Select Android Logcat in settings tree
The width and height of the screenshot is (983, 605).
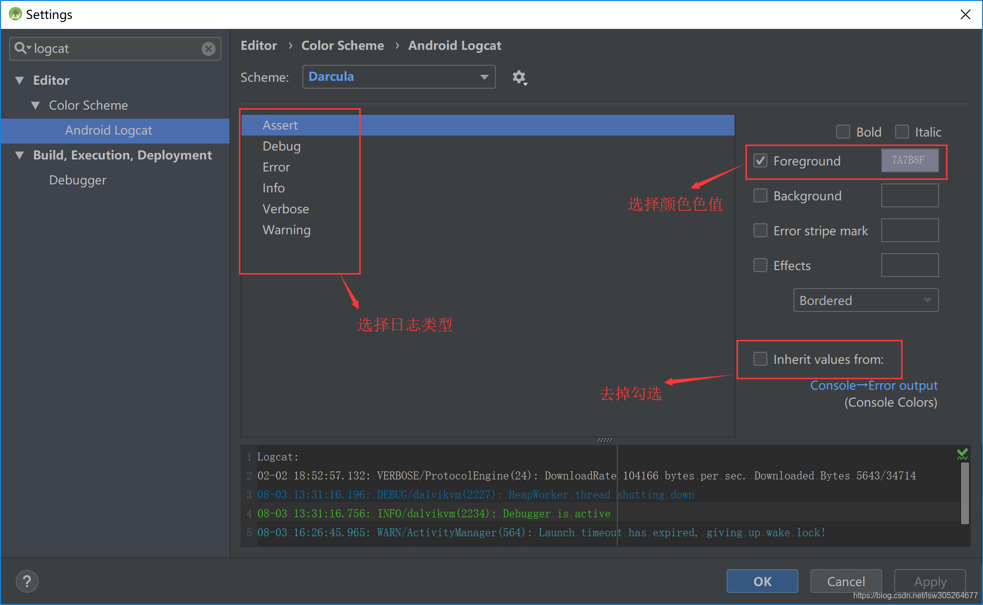click(x=115, y=130)
